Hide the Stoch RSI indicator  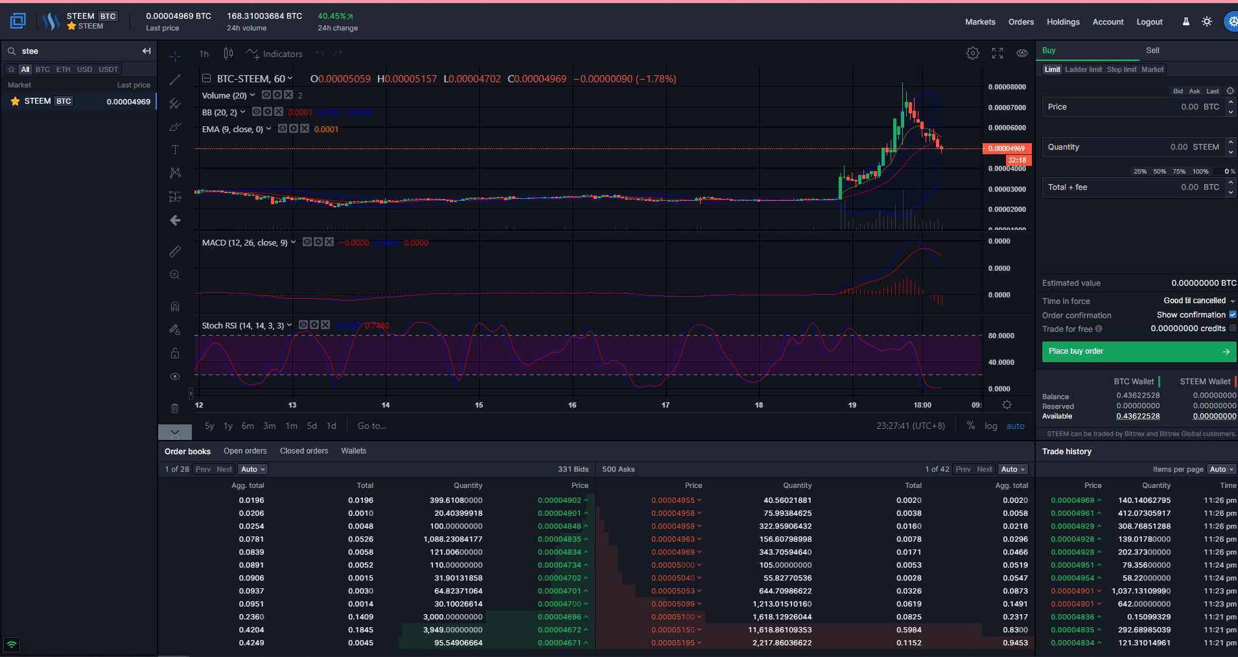click(303, 325)
